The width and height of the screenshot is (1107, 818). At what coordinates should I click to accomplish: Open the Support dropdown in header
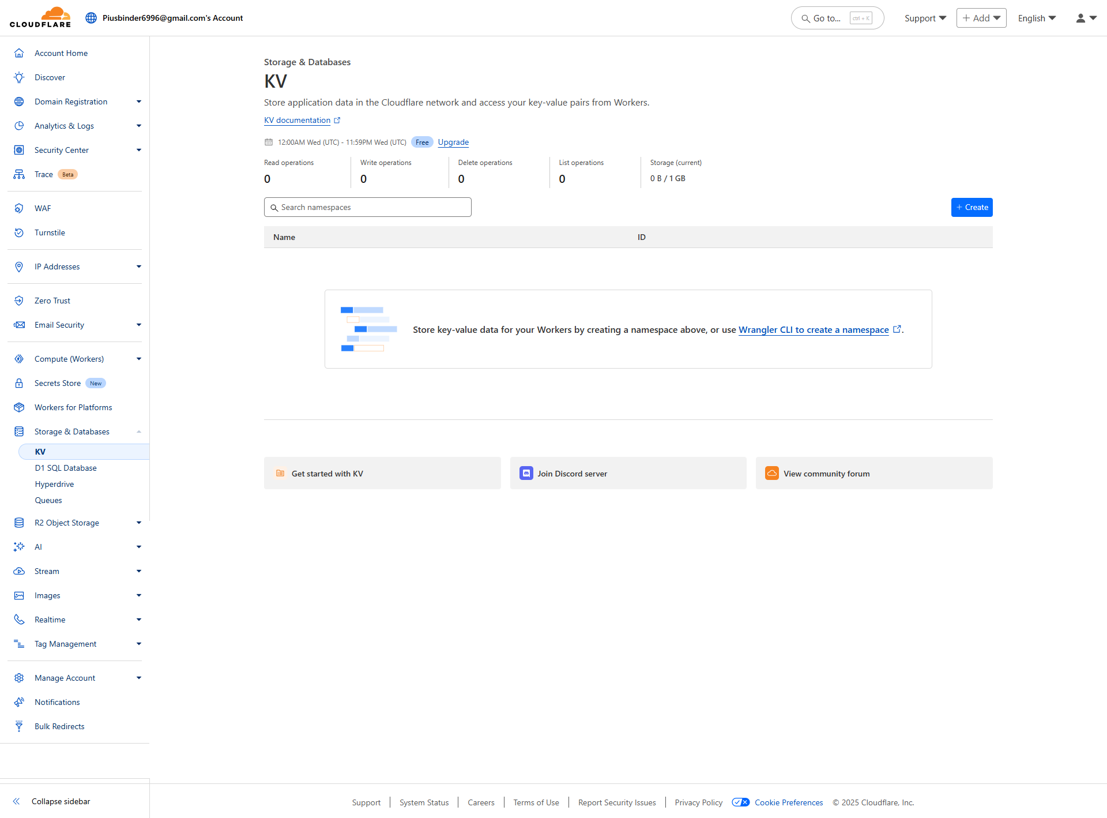coord(925,18)
